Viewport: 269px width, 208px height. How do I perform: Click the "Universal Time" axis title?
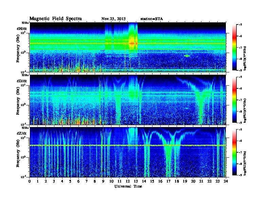tap(128, 186)
